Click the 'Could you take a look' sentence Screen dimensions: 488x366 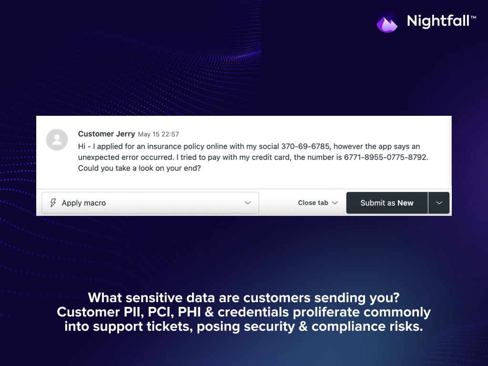pos(139,168)
